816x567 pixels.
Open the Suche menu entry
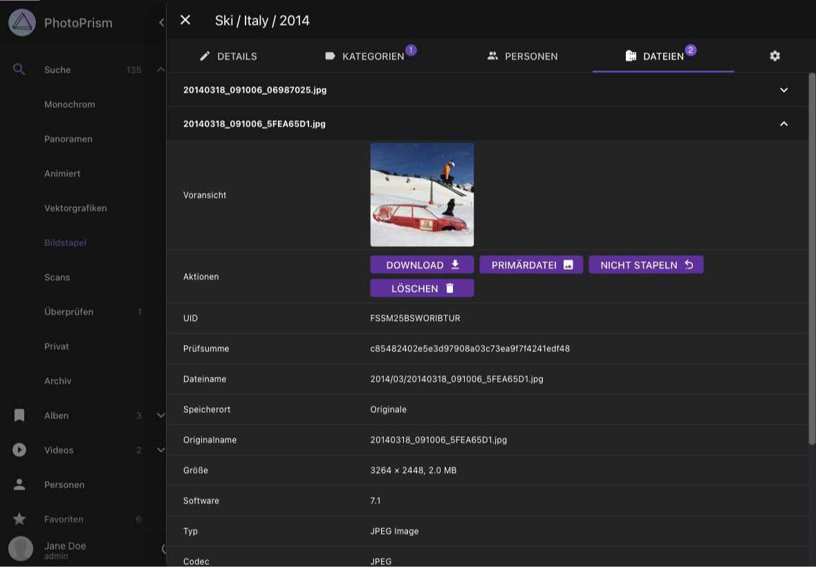[x=57, y=70]
